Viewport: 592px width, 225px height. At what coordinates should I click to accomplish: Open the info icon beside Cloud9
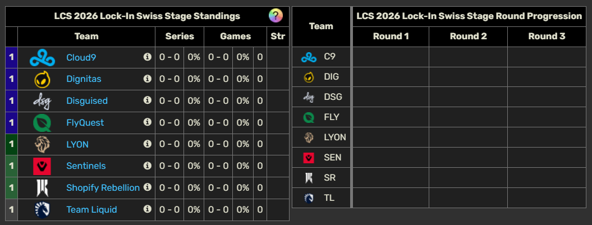tap(148, 57)
